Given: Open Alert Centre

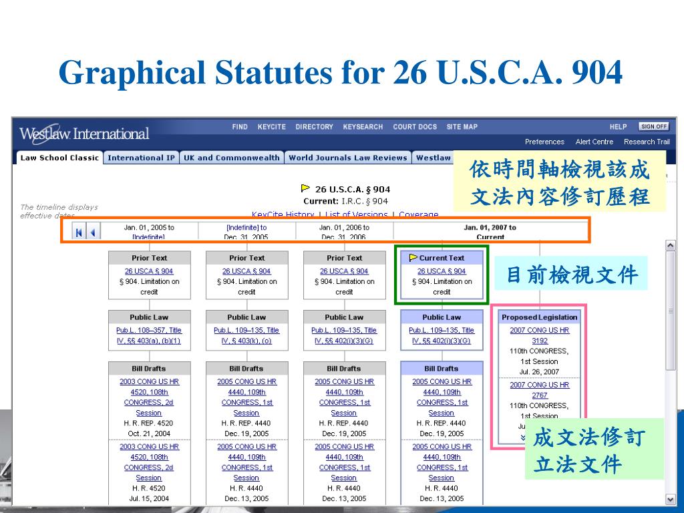Looking at the screenshot, I should 594,142.
